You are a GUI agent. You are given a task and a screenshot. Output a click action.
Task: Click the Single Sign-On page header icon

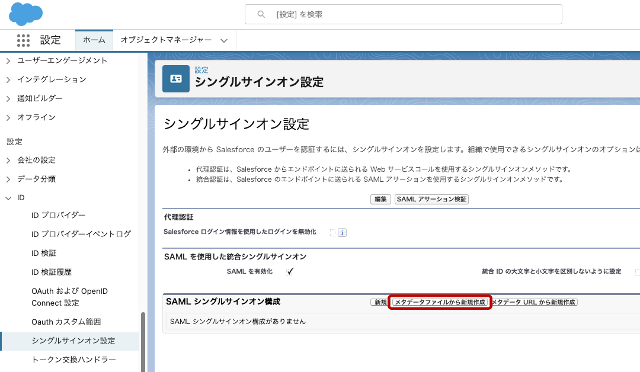click(x=176, y=79)
